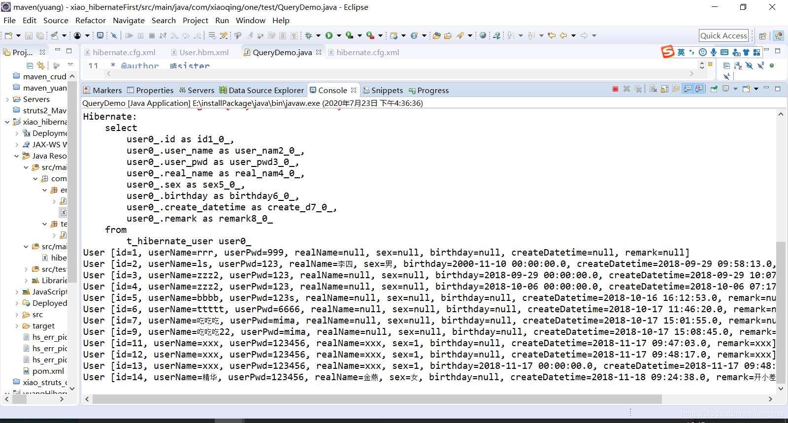The width and height of the screenshot is (788, 423).
Task: Toggle Hide Fields in Outline
Action: click(749, 65)
